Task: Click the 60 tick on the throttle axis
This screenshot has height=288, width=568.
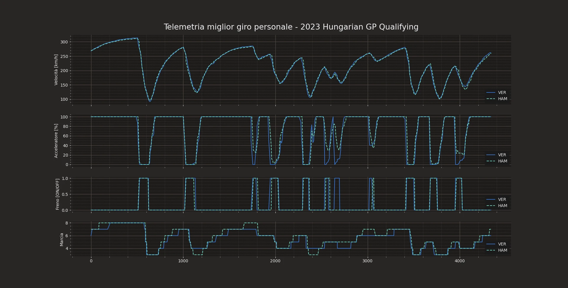Action: [65, 136]
